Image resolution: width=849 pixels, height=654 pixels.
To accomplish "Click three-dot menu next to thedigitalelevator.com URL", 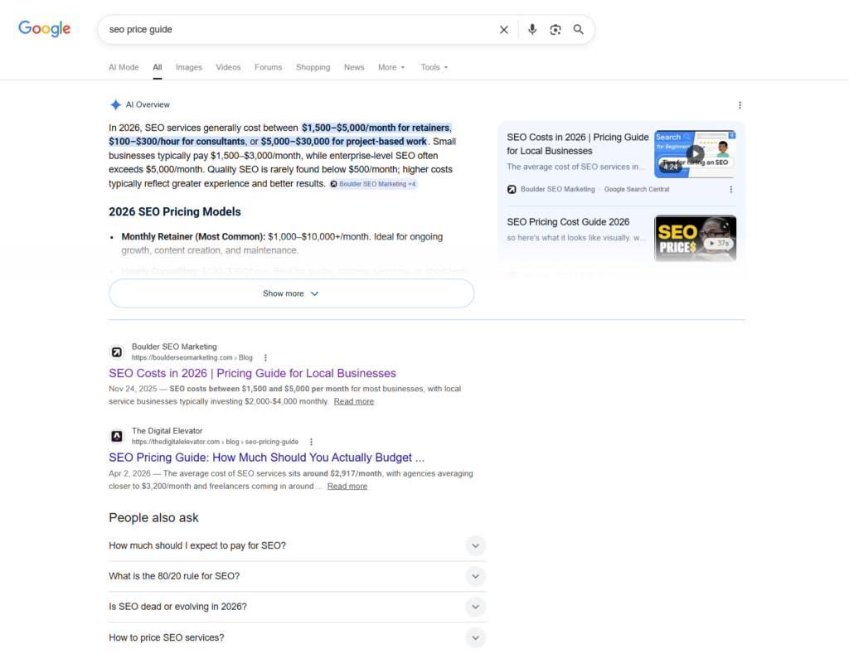I will tap(311, 442).
